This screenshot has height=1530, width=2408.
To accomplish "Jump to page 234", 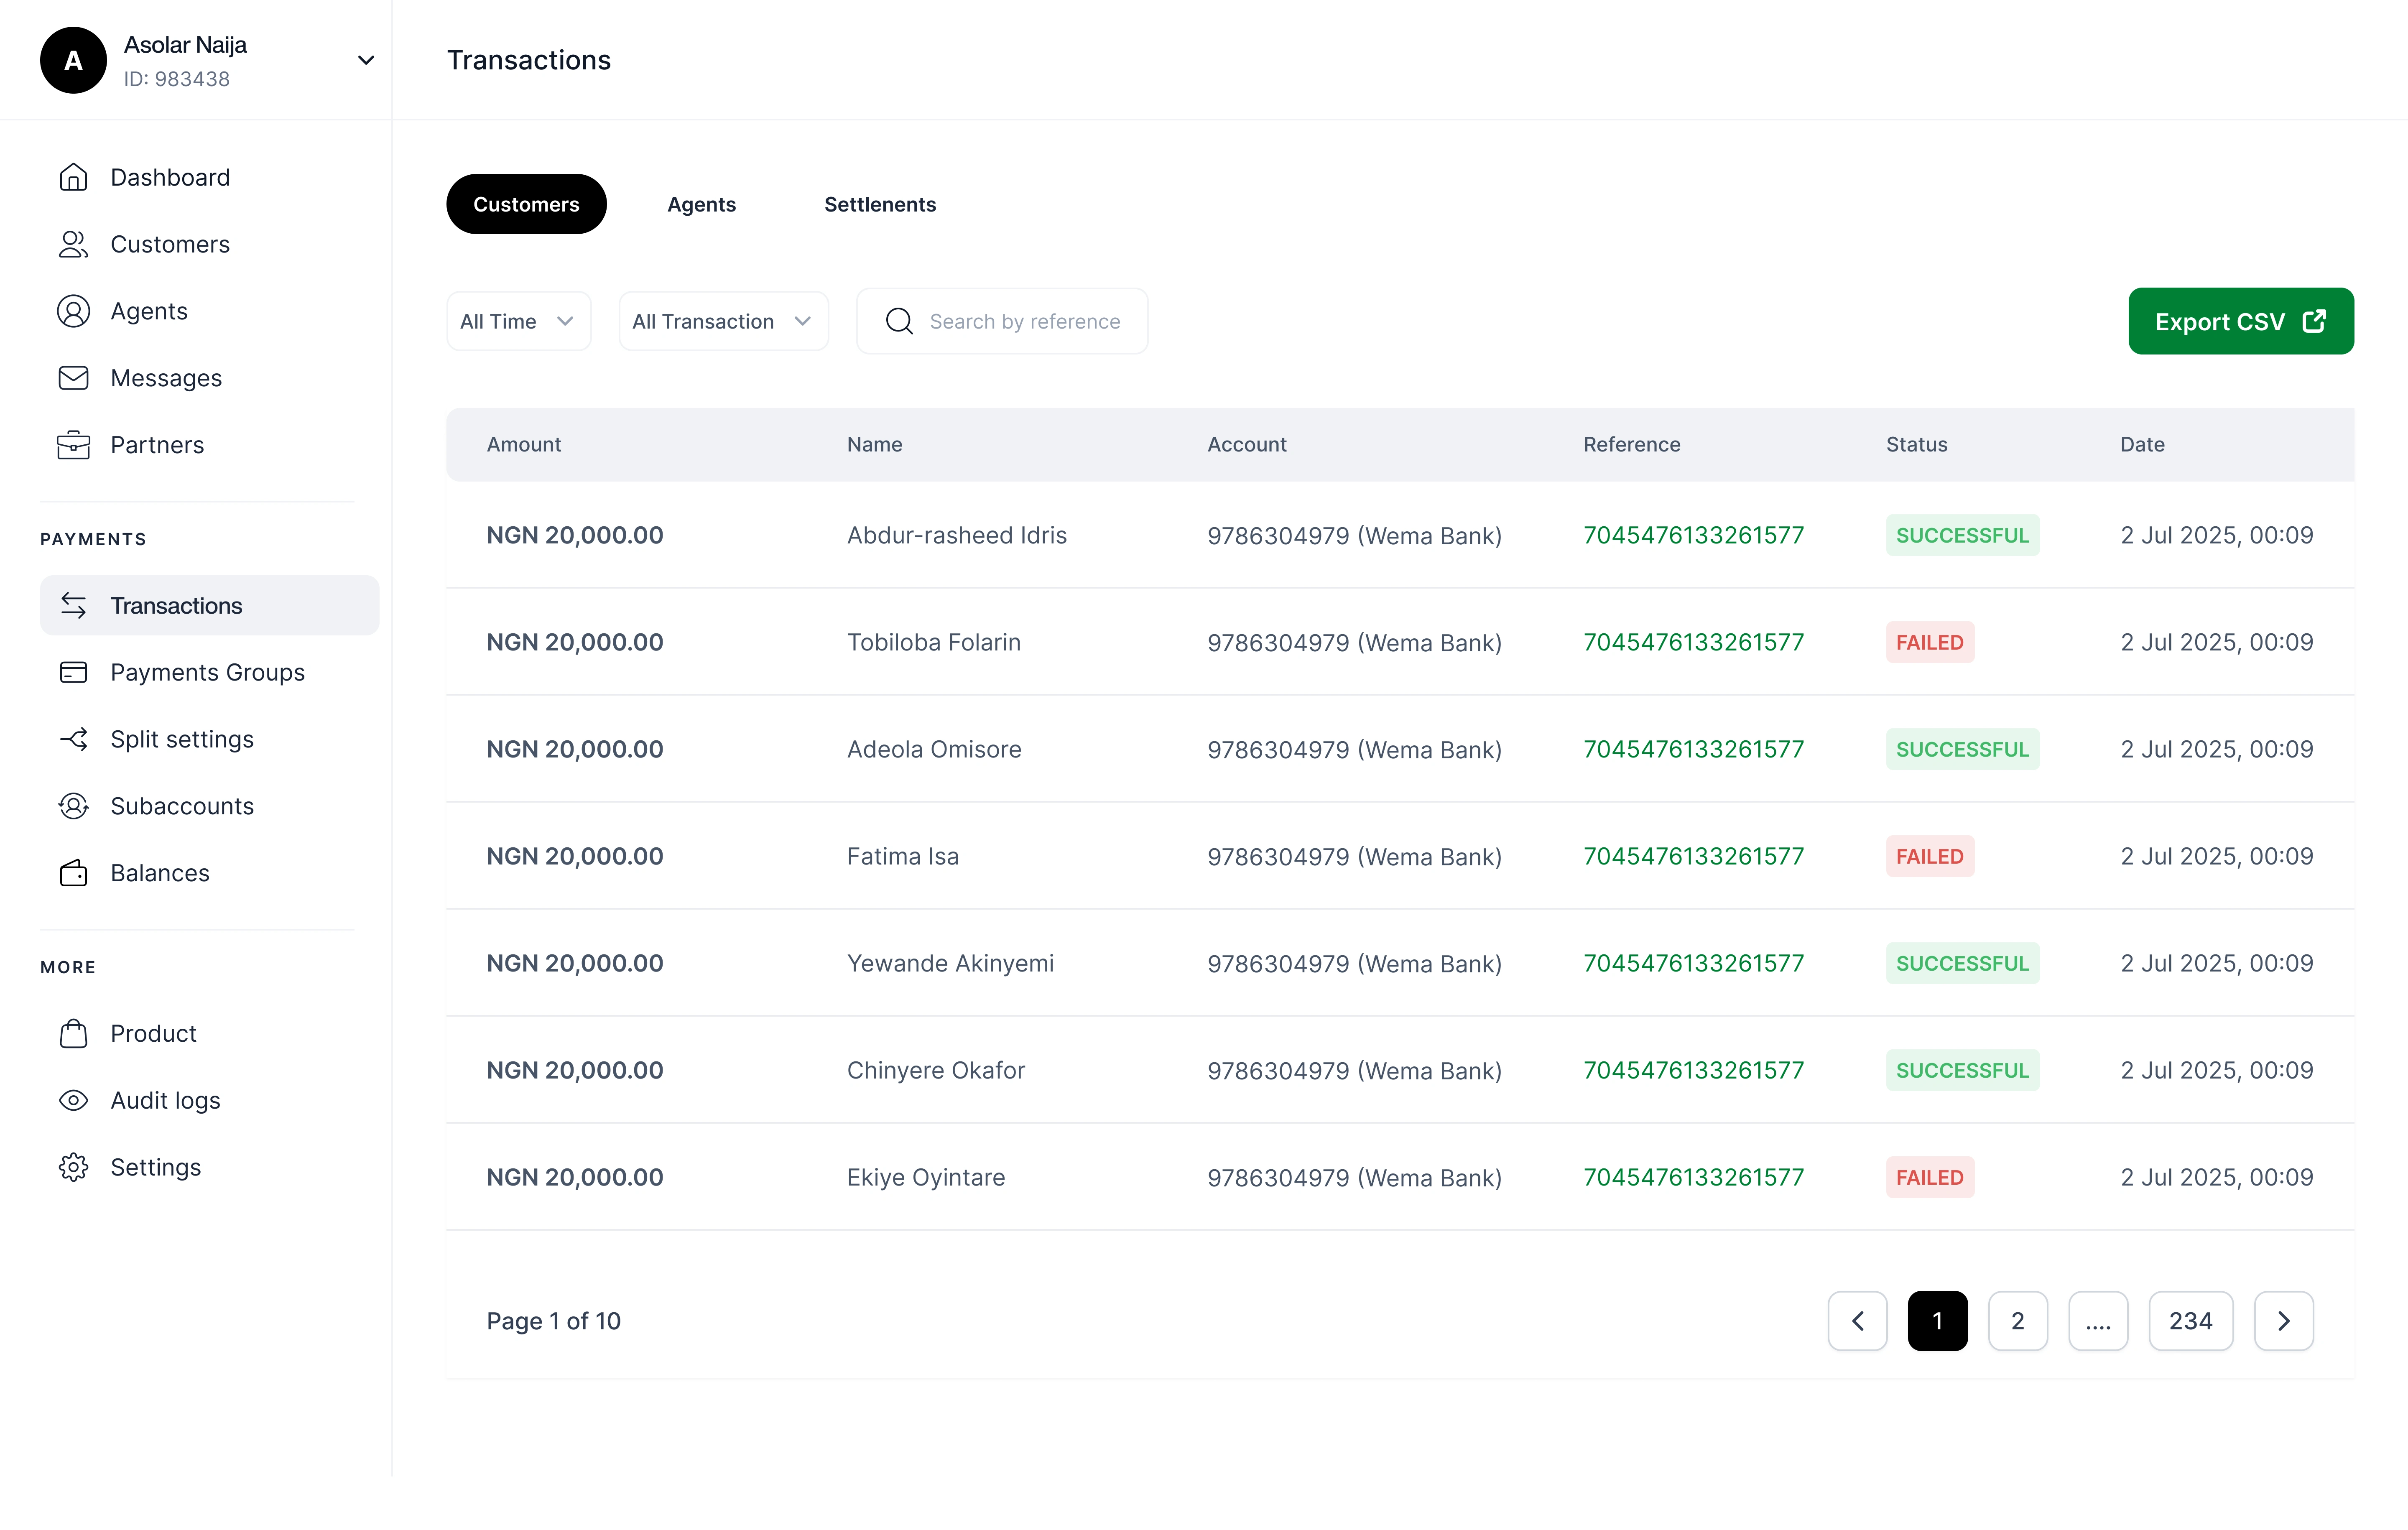I will [x=2190, y=1321].
